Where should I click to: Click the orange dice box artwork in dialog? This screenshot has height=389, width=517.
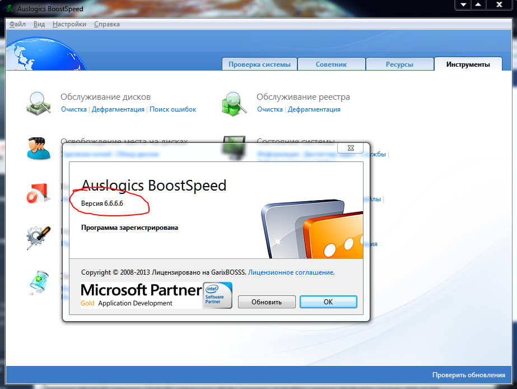tap(333, 235)
